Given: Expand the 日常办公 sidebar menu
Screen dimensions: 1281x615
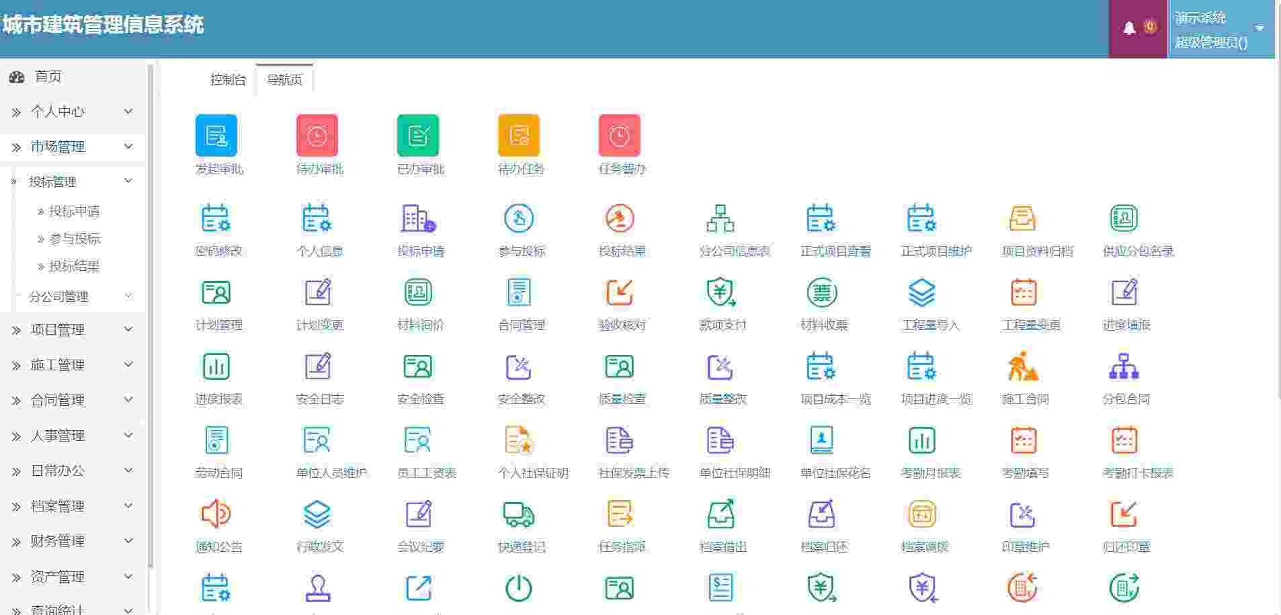Looking at the screenshot, I should tap(73, 470).
